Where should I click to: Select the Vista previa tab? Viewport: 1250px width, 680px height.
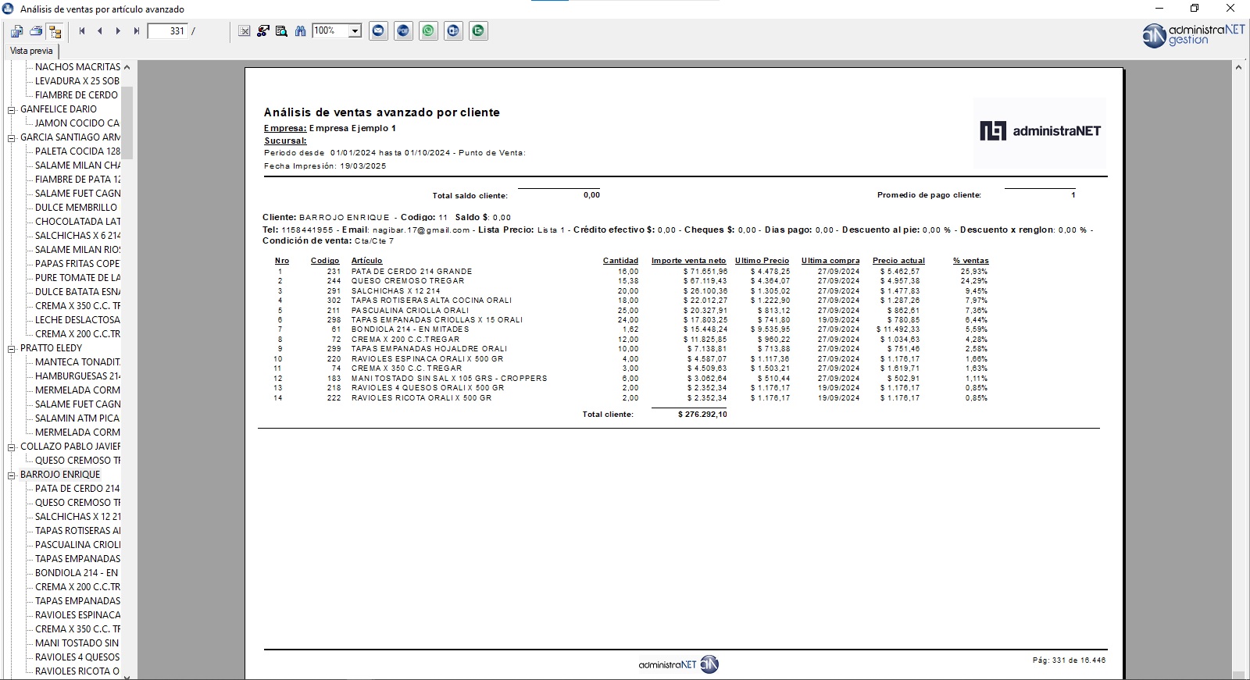(x=31, y=51)
